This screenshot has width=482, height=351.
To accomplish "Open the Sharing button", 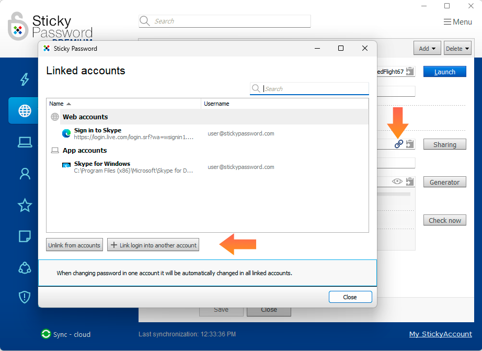I will coord(444,144).
